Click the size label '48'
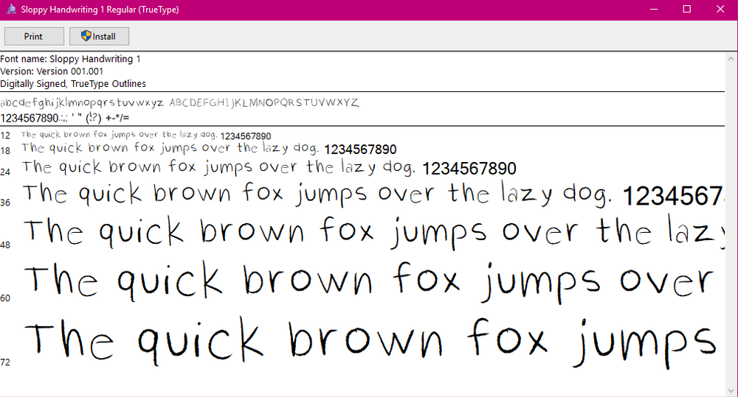738x397 pixels. [5, 245]
